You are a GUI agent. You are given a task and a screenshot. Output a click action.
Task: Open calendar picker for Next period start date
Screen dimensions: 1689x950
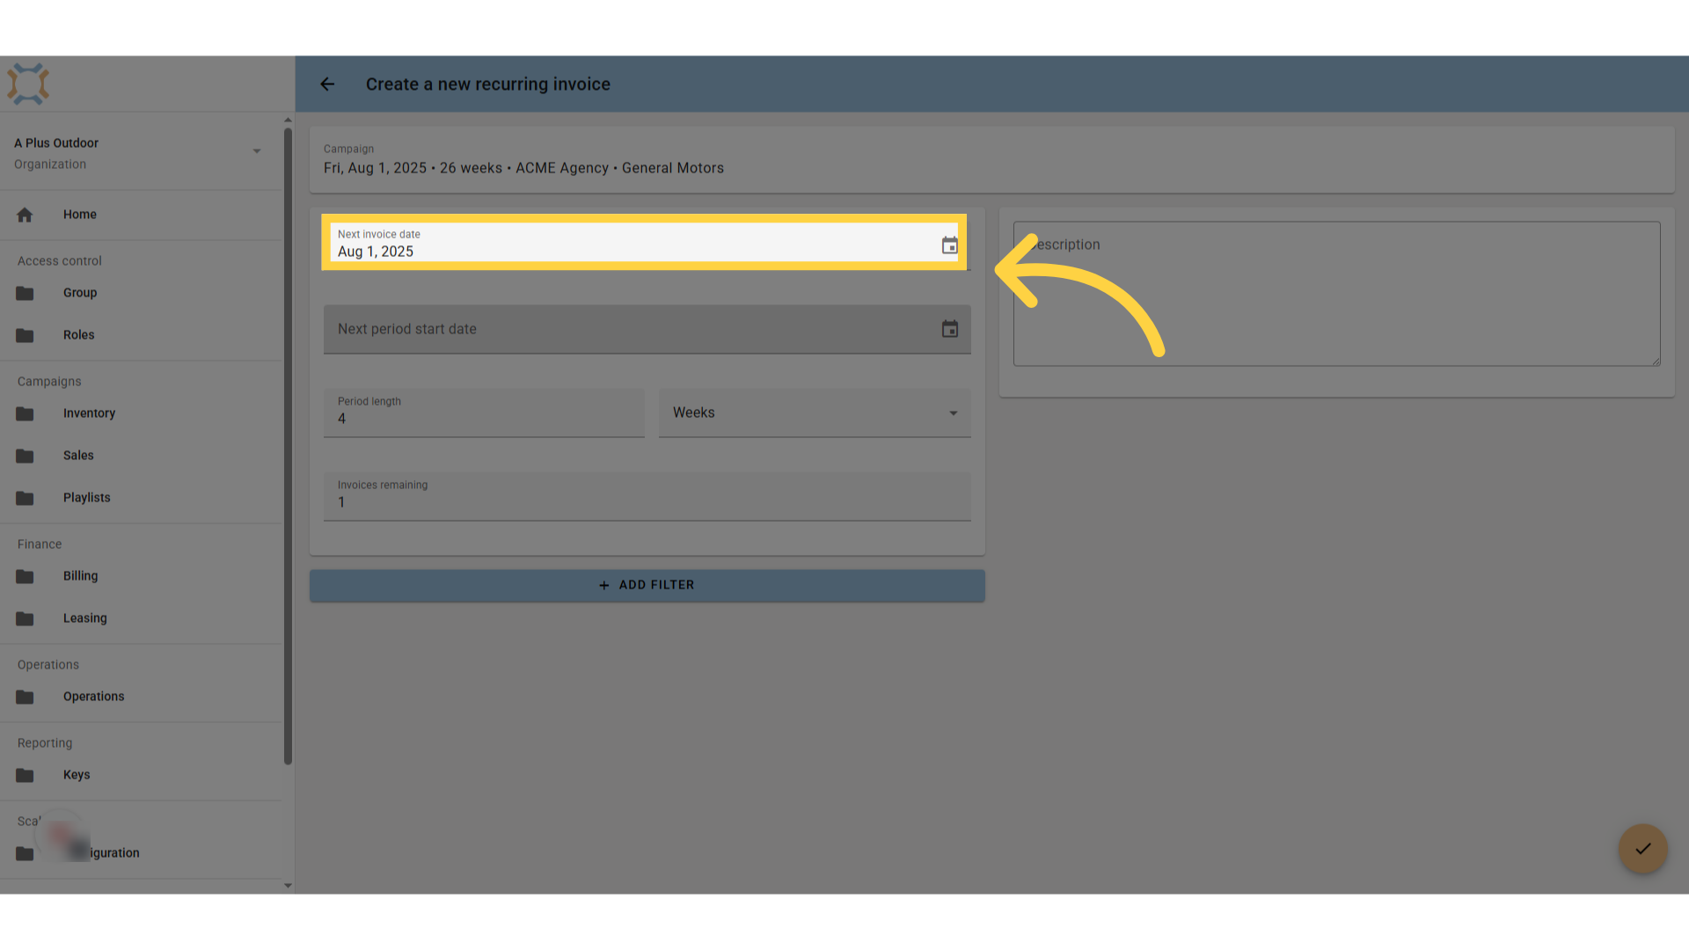pos(949,329)
